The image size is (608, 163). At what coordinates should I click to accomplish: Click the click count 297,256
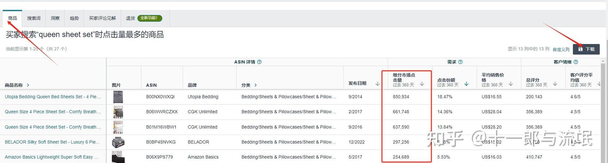coord(401,142)
